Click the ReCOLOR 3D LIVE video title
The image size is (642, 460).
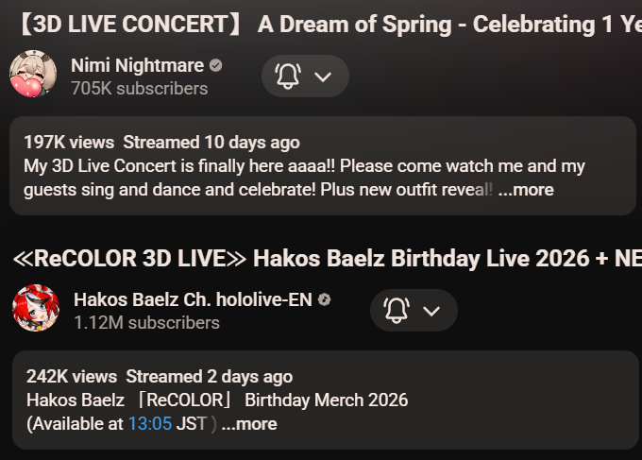(x=321, y=258)
